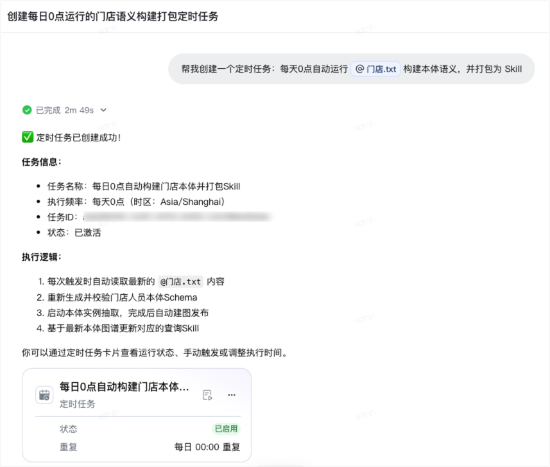Click the 重复 label on the task card
The height and width of the screenshot is (467, 550).
[x=69, y=447]
